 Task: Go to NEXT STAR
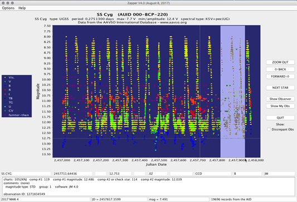click(x=280, y=88)
